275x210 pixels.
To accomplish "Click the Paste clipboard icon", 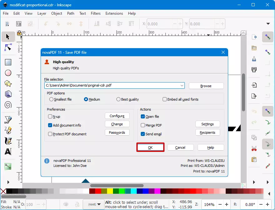I will [254, 159].
